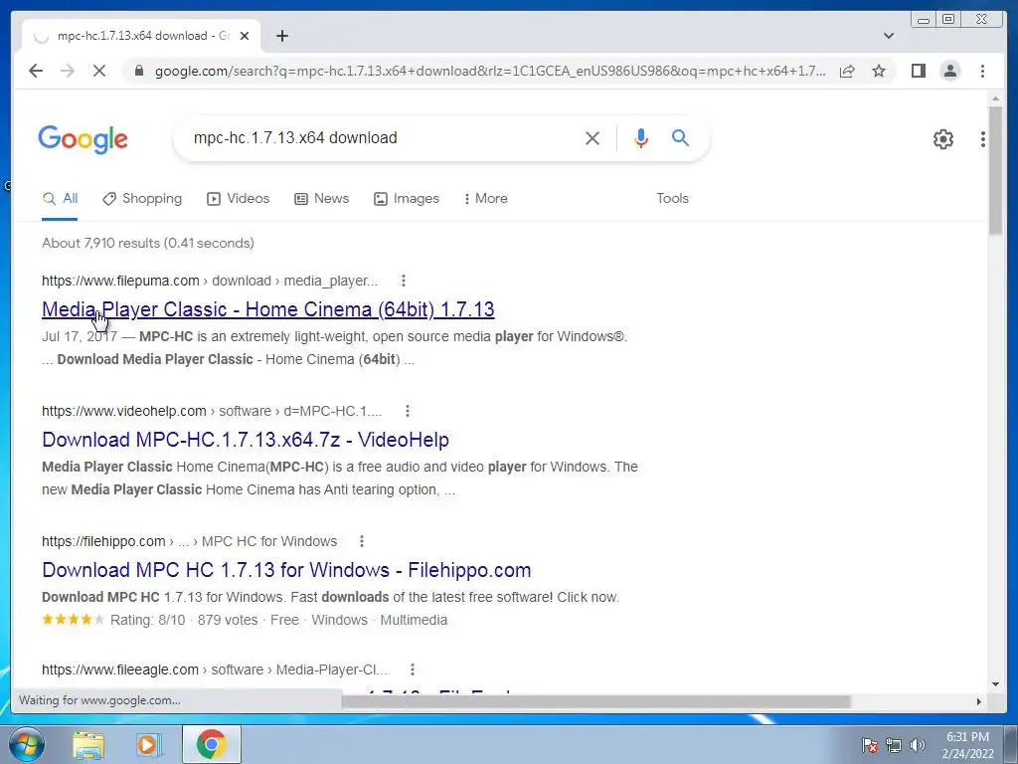Open Windows Explorer from the taskbar
This screenshot has width=1018, height=764.
pos(88,744)
